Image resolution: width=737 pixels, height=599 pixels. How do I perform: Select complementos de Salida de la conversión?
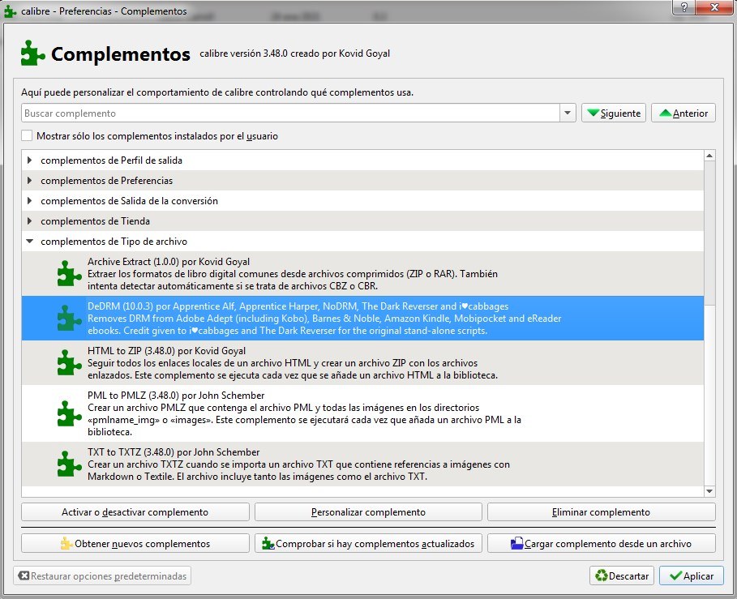click(x=129, y=201)
